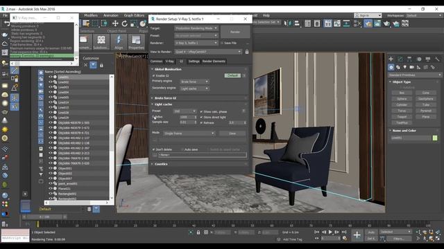Click the Default GI mode button
The height and width of the screenshot is (249, 444).
232,75
